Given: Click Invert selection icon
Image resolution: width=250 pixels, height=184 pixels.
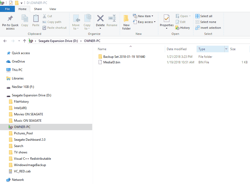Looking at the screenshot, I should coord(197,28).
